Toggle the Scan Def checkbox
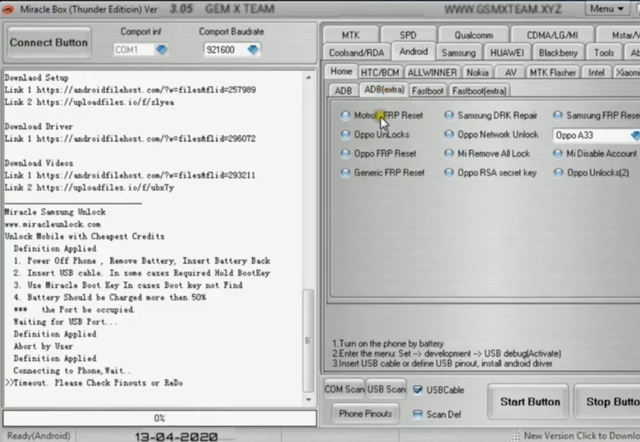 click(x=418, y=414)
